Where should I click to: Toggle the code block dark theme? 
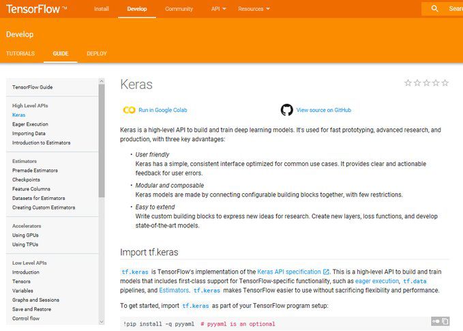tap(436, 321)
